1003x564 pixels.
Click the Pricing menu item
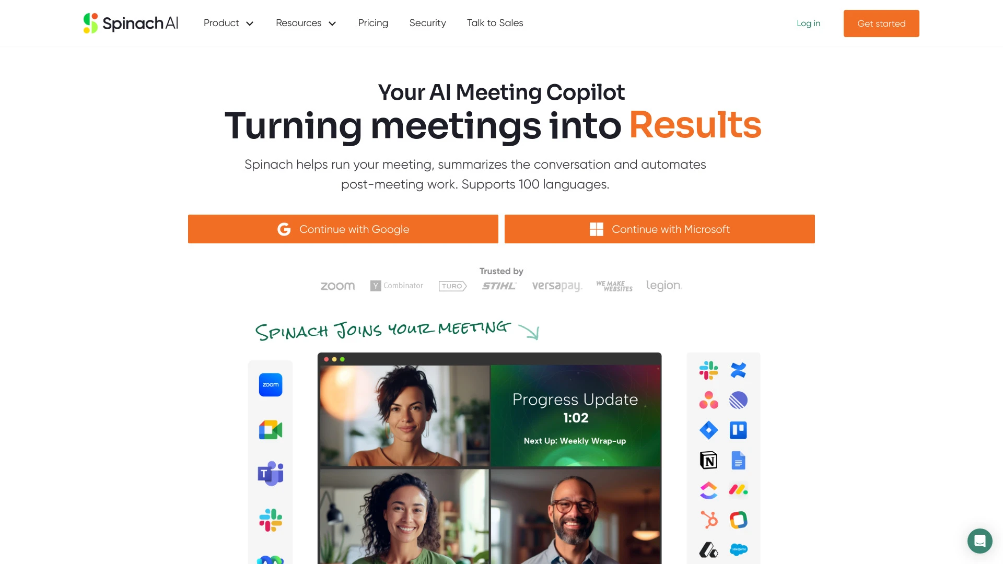[372, 23]
